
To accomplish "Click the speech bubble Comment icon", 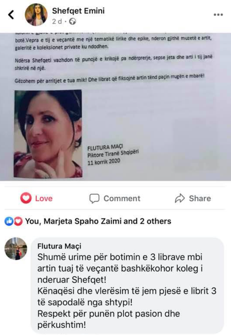I will pos(94,198).
